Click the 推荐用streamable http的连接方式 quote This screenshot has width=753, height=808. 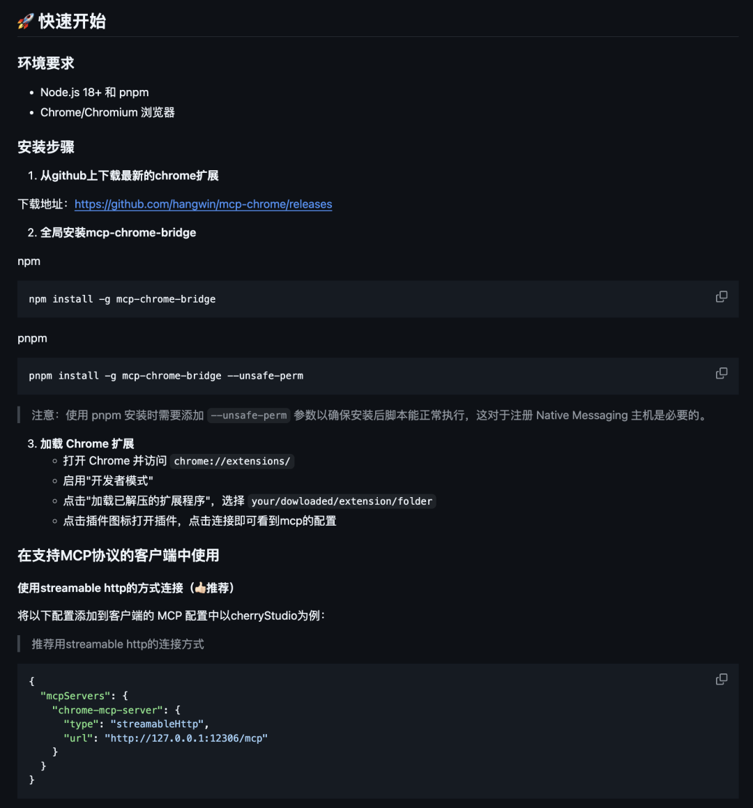point(117,643)
